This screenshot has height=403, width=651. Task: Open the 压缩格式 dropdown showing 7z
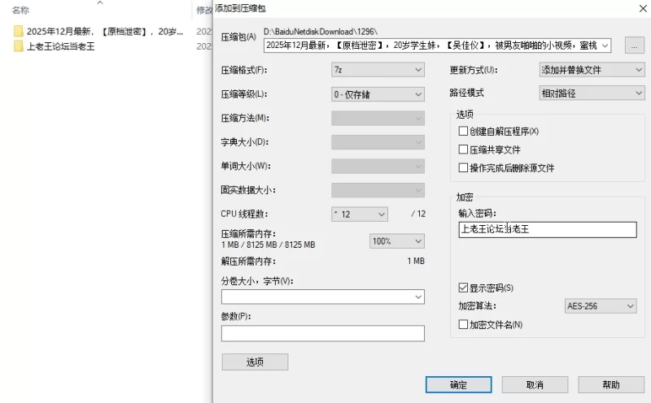click(378, 71)
